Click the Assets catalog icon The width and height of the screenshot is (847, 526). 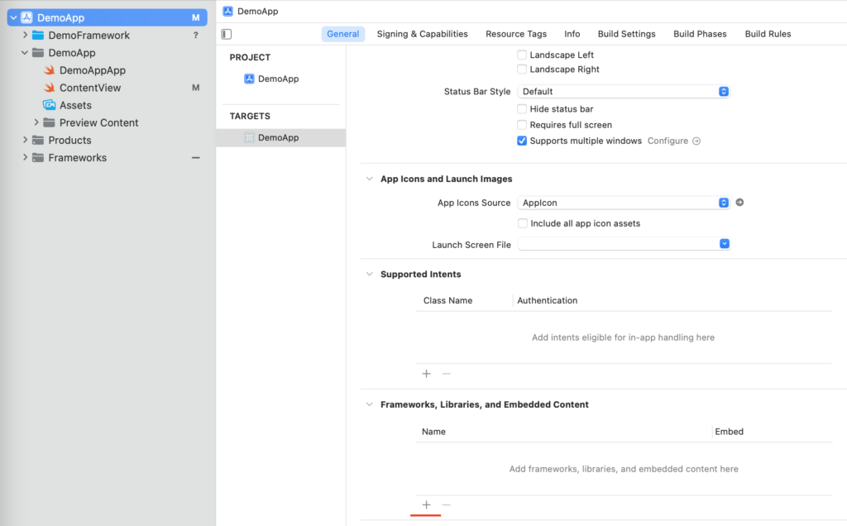49,105
